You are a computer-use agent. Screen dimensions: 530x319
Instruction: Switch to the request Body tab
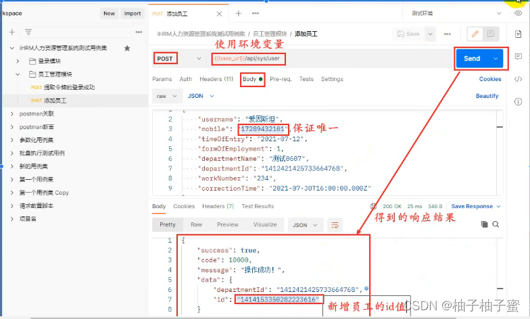pyautogui.click(x=253, y=80)
